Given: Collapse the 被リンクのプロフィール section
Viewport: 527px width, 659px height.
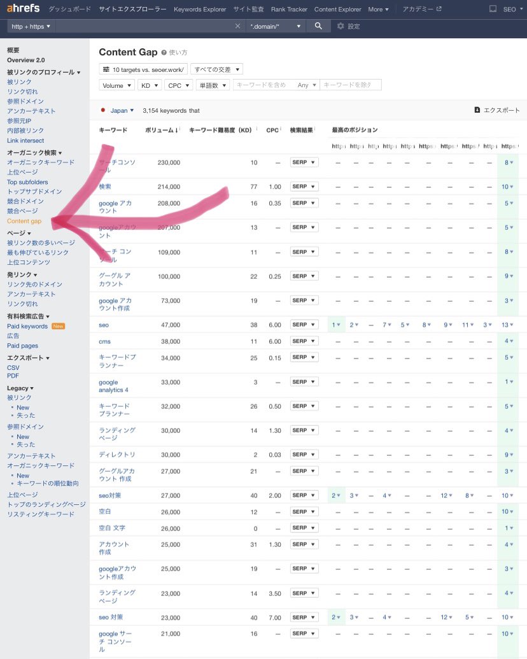Looking at the screenshot, I should [44, 73].
